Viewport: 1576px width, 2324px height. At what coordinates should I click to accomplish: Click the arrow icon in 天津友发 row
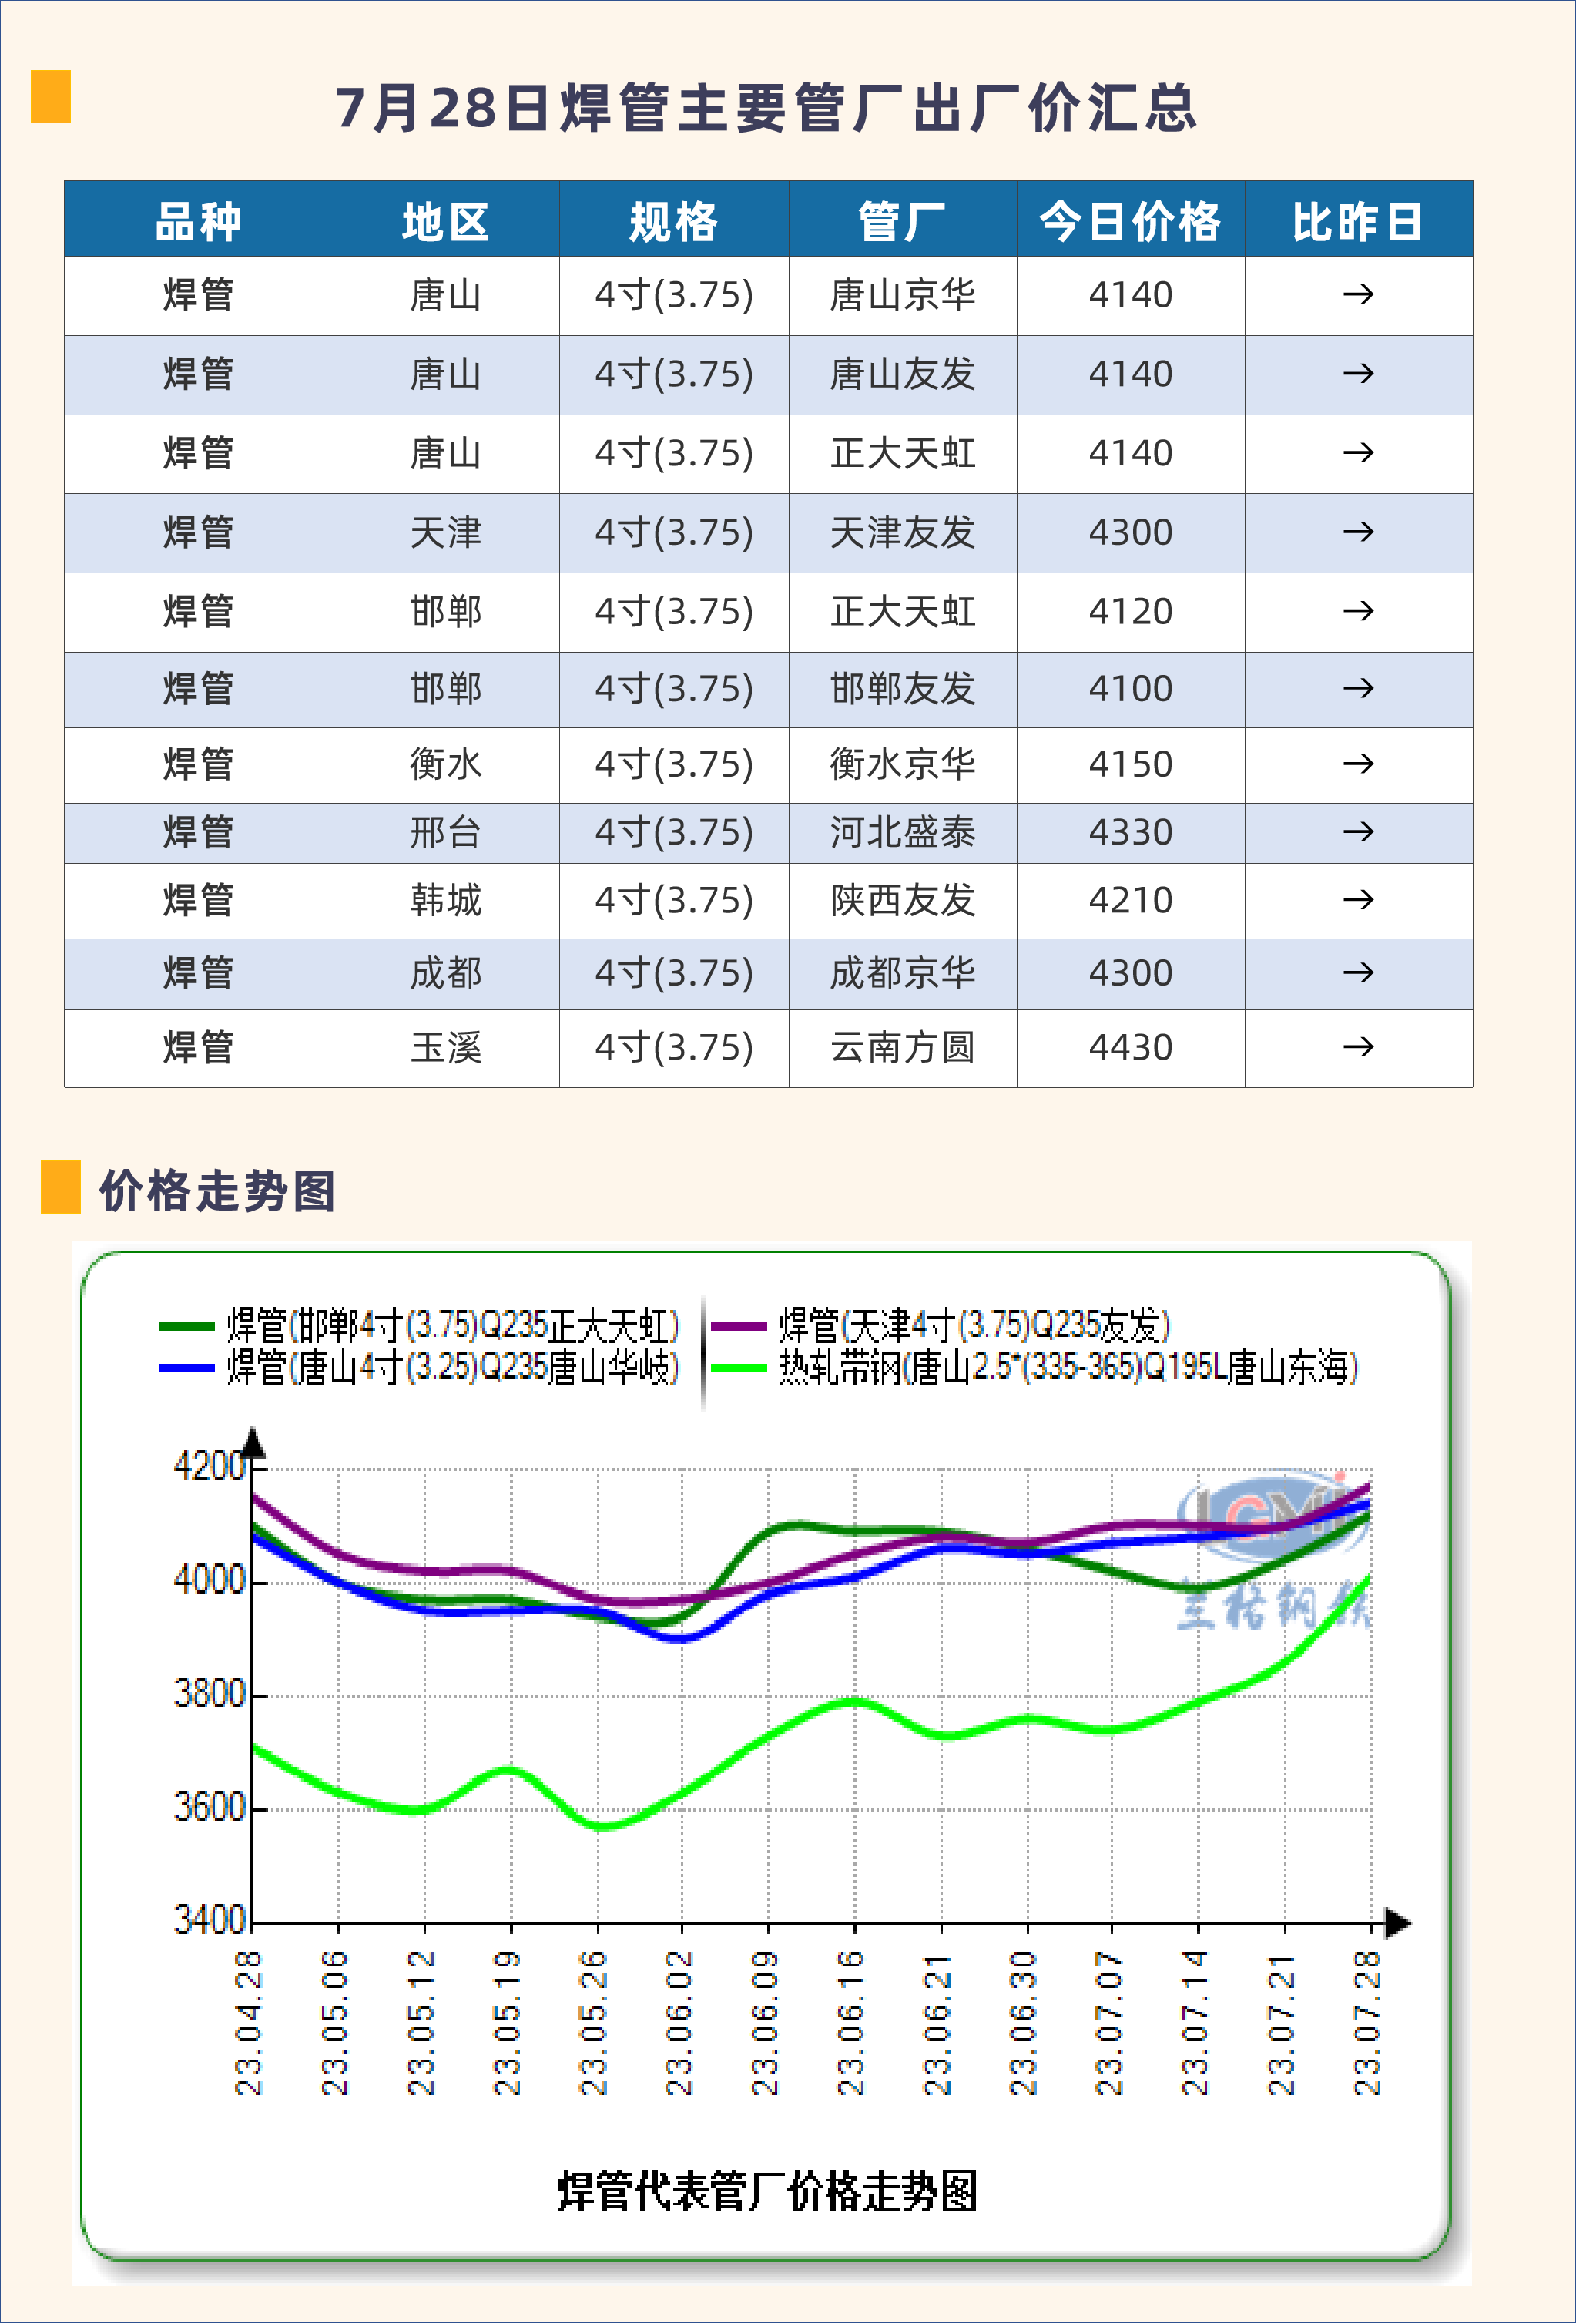pyautogui.click(x=1358, y=532)
